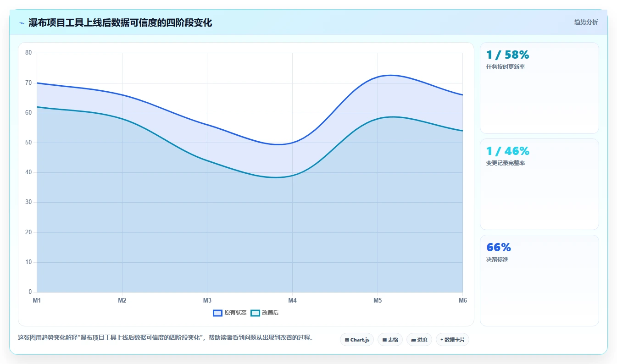Click the teal 改善后 legend color box
Screen dimensions: 617x364
tap(255, 313)
